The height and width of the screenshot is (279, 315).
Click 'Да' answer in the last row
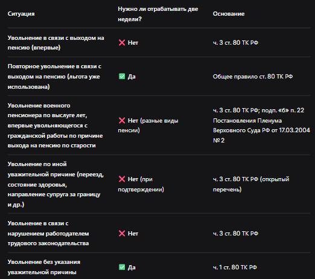132,268
